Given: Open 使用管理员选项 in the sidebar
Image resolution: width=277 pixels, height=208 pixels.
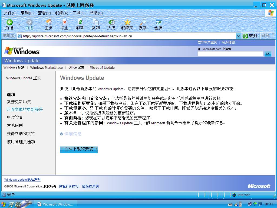Looking at the screenshot, I should pyautogui.click(x=21, y=142).
